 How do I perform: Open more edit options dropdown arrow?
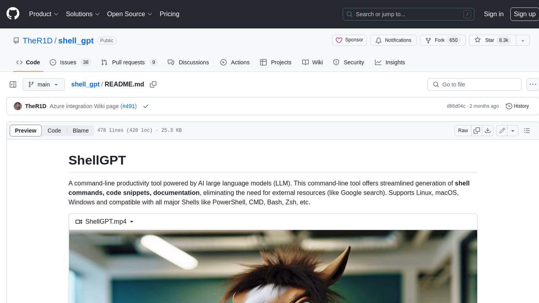tap(513, 130)
